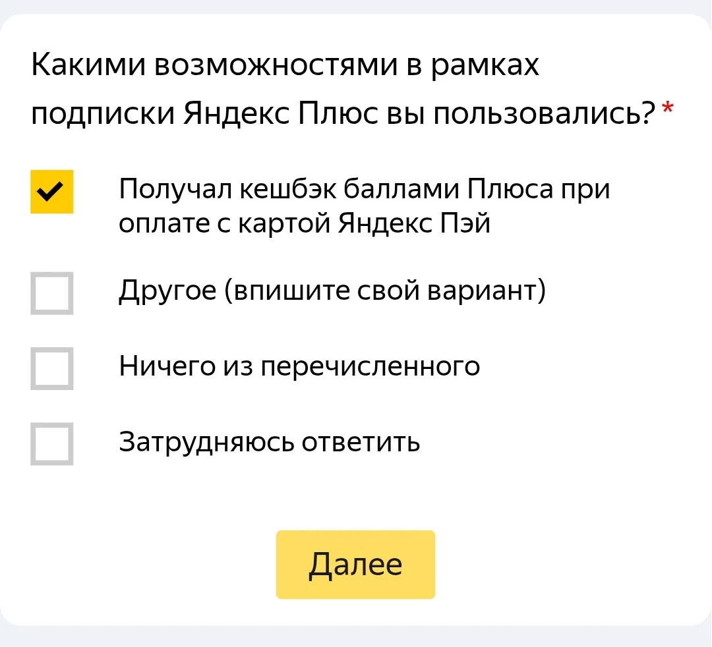Click the heading line 'Какими возможностями в рамках'
The height and width of the screenshot is (647, 712).
(285, 65)
